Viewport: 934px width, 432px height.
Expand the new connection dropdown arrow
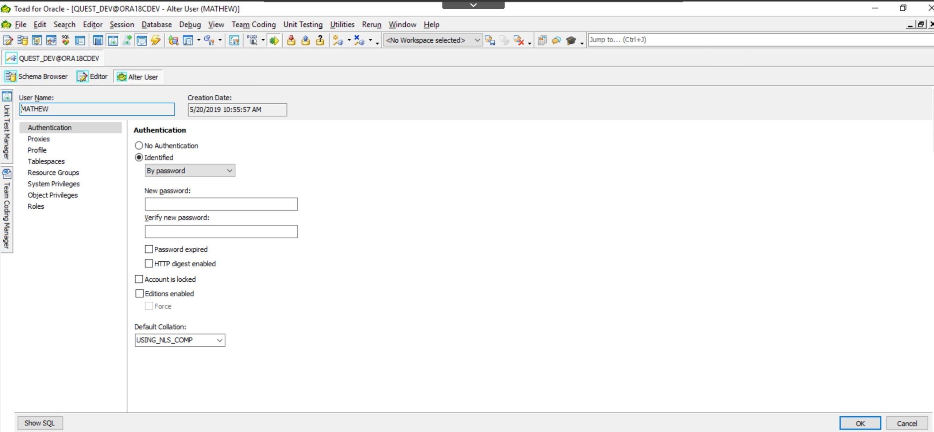click(349, 40)
